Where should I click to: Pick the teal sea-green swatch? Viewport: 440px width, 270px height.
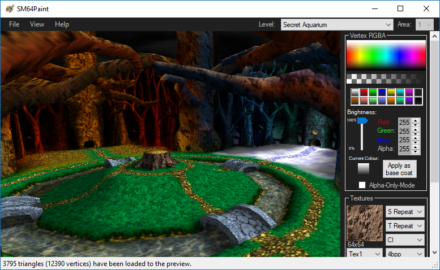(x=400, y=101)
